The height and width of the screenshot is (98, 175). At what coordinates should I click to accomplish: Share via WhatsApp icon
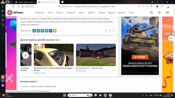coord(38,31)
